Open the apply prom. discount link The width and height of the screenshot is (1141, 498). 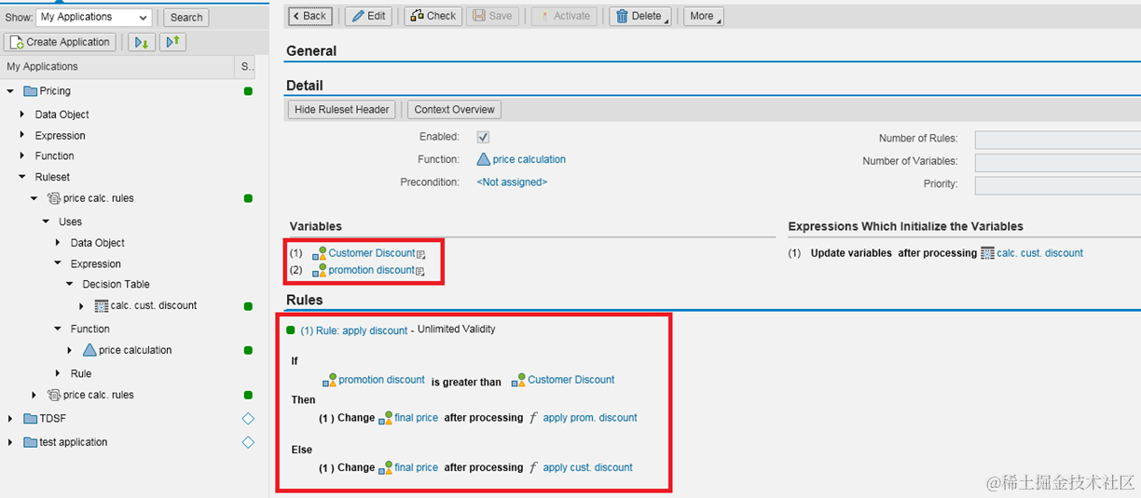pos(590,418)
